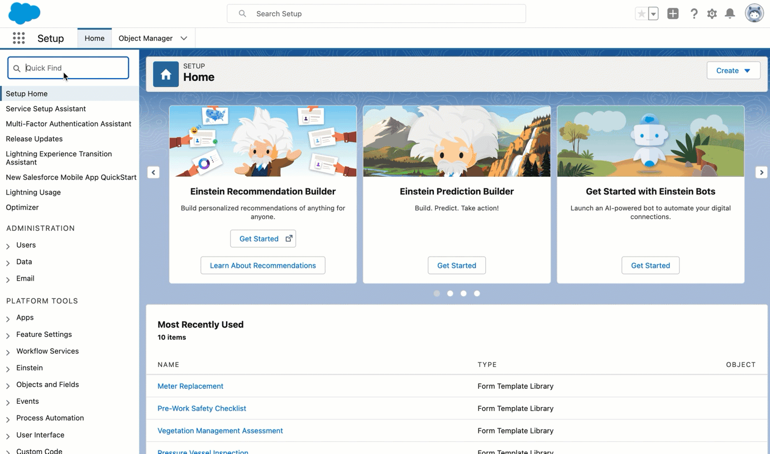
Task: Open Service Setup Assistant
Action: tap(46, 109)
